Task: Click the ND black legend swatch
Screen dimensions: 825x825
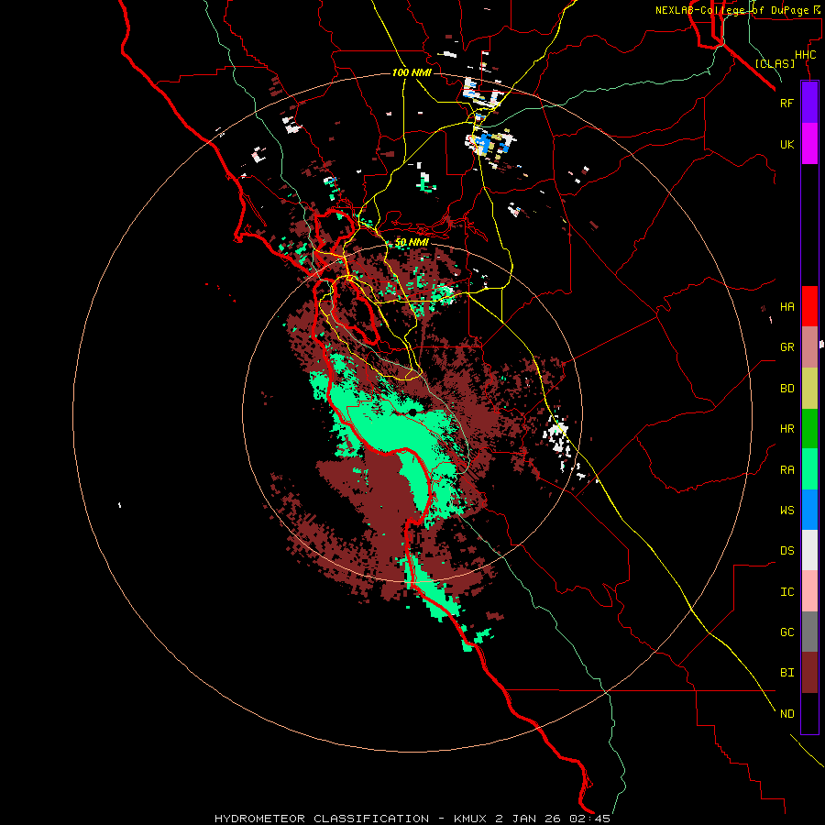Action: click(x=809, y=713)
